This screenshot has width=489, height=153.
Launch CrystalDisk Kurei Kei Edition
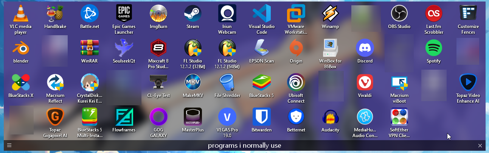pos(90,83)
